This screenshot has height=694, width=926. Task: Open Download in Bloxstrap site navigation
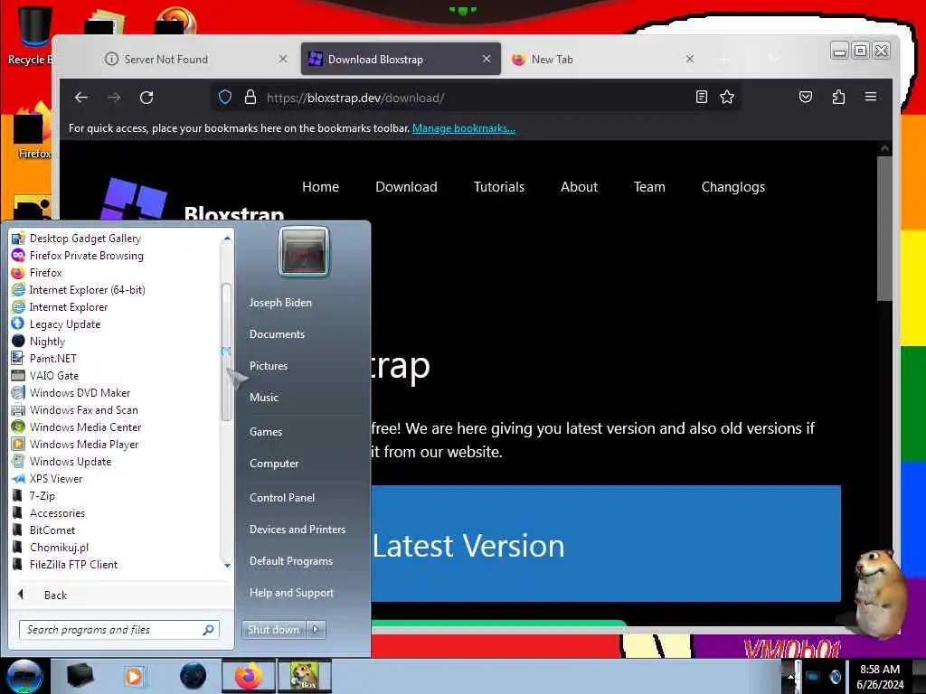(406, 187)
